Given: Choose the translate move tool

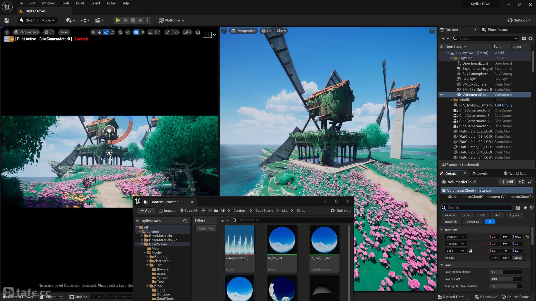Looking at the screenshot, I should click(99, 32).
